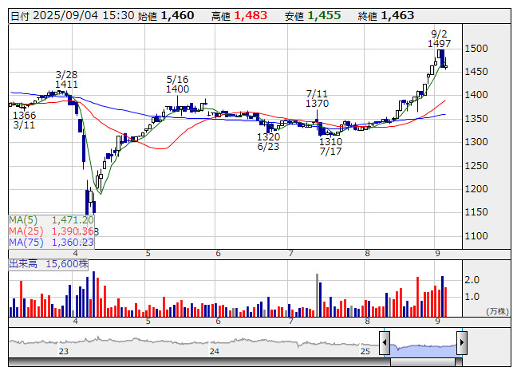Click the 5/16 1400 high label
Image resolution: width=521 pixels, height=375 pixels.
pyautogui.click(x=177, y=85)
